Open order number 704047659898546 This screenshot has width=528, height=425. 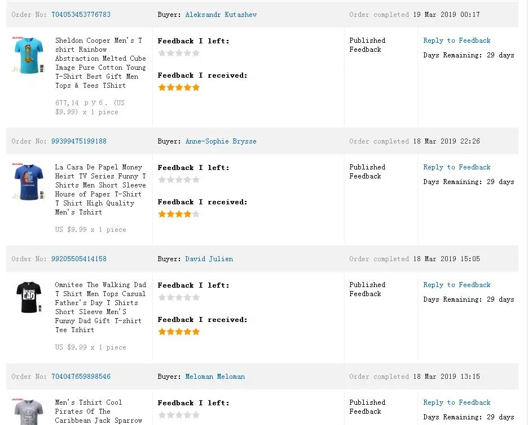(81, 376)
